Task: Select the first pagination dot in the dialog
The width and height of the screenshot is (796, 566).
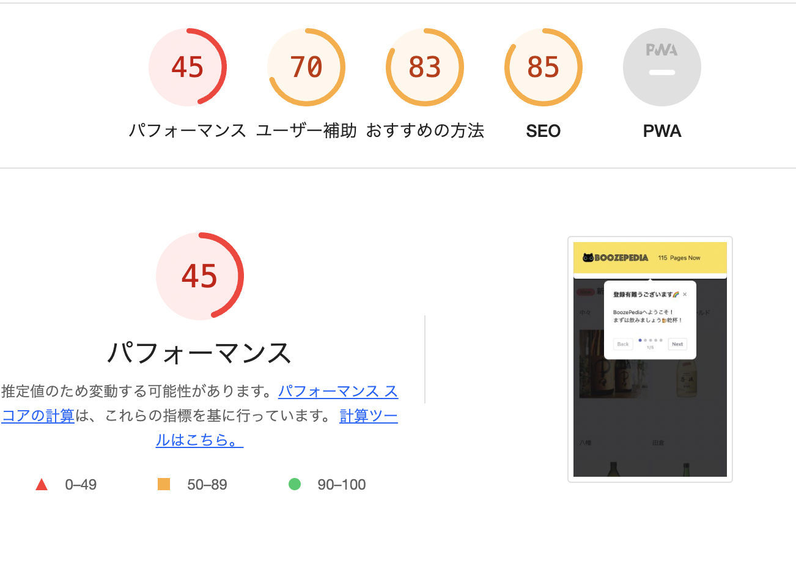Action: (x=639, y=340)
